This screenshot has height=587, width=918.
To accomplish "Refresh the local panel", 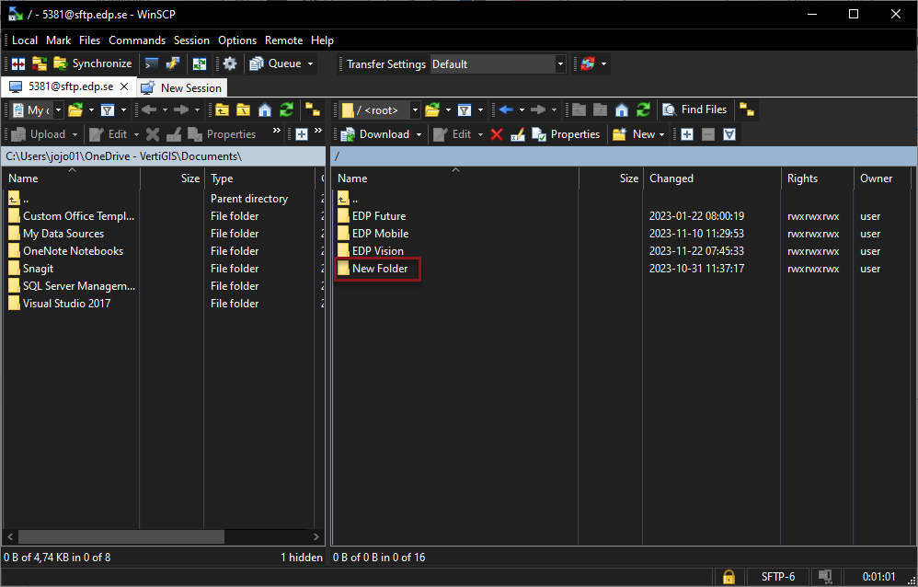I will click(286, 110).
